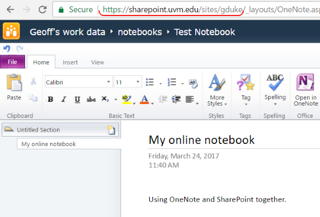Toggle strikethrough formatting

click(x=91, y=99)
